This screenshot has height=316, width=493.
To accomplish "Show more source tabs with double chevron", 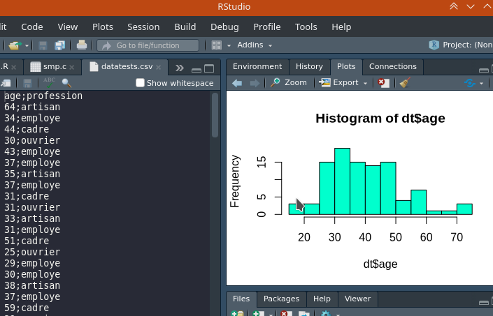I will (180, 68).
